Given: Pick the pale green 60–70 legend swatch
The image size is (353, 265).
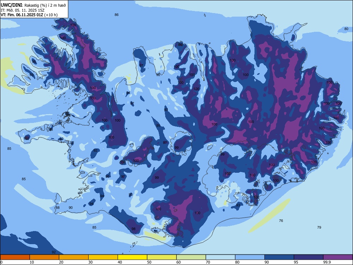Looking at the screenshot, I should [x=191, y=257].
